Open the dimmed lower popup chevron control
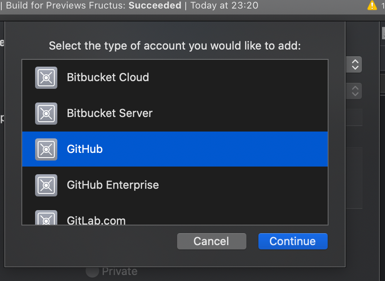Viewport: 385px width, 281px height. pyautogui.click(x=354, y=91)
